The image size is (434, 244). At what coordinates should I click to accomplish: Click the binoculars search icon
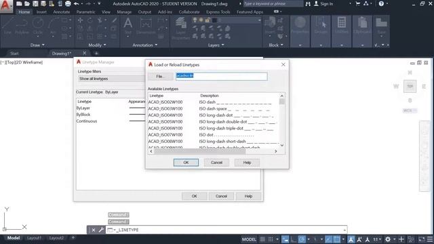tap(308, 4)
